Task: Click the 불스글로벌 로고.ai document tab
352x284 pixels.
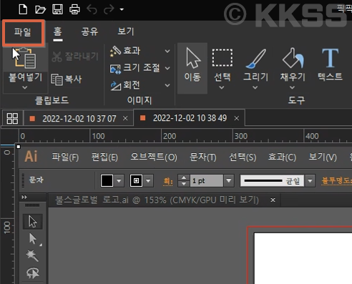Action: 157,200
